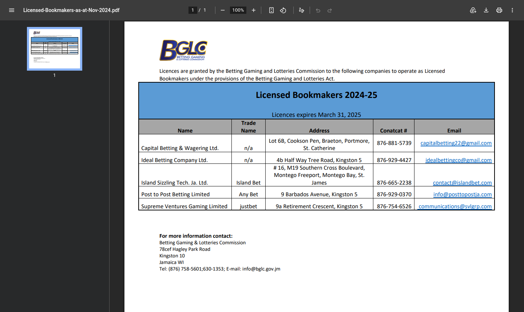Click 'Licences expires March 31, 2025' text
The width and height of the screenshot is (524, 312).
click(x=317, y=115)
